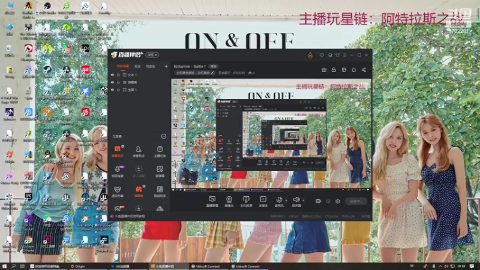Open the message icon in title bar
The image size is (480, 270).
click(322, 55)
